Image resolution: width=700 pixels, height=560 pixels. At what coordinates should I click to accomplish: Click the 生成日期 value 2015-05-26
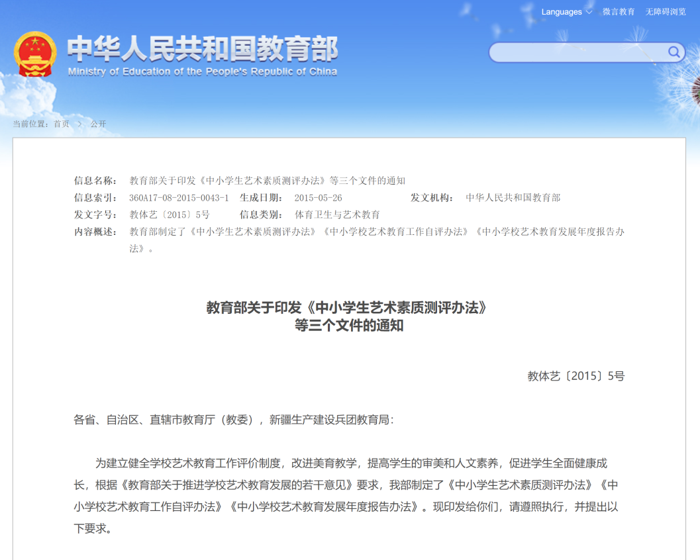point(318,198)
